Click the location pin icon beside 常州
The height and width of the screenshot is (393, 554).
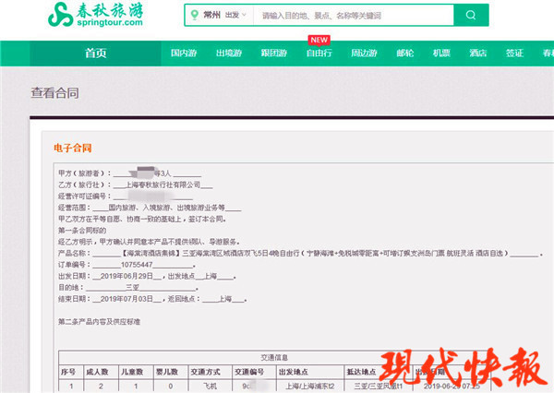click(x=193, y=16)
